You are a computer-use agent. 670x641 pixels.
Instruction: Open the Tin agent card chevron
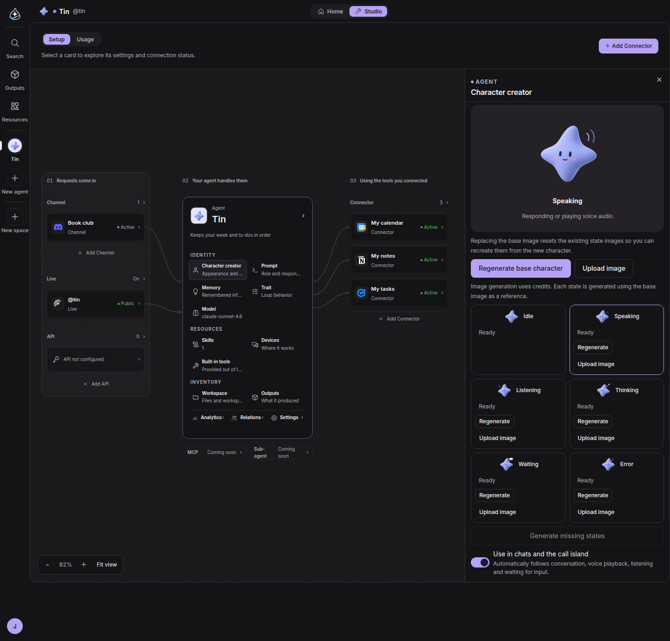(303, 216)
